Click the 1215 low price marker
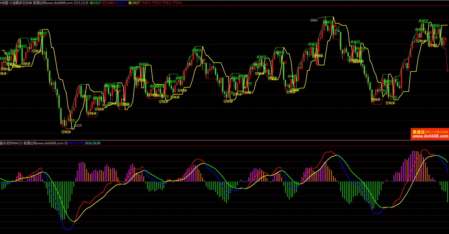This screenshot has width=449, height=234. 78,125
